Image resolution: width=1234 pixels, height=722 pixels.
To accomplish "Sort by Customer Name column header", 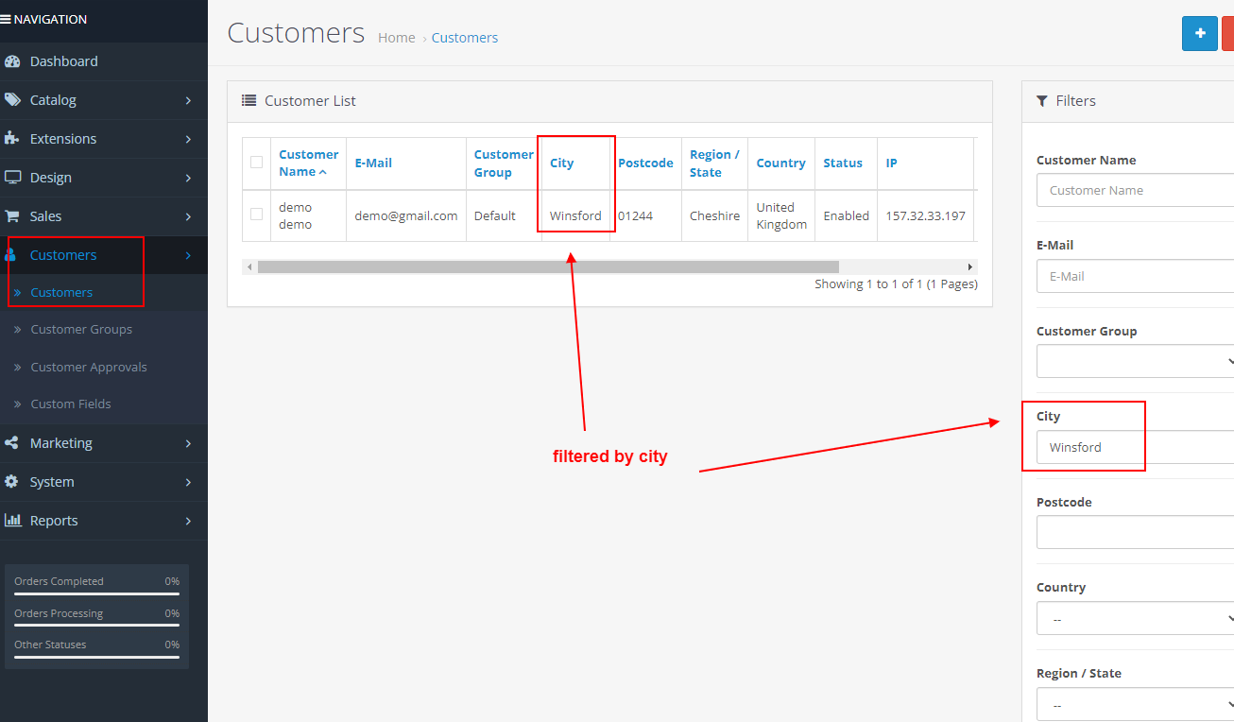I will pyautogui.click(x=308, y=163).
